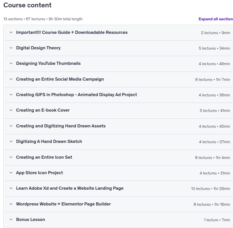233x228 pixels.
Task: Open the 'App Store Icon Project' title
Action: click(x=39, y=173)
